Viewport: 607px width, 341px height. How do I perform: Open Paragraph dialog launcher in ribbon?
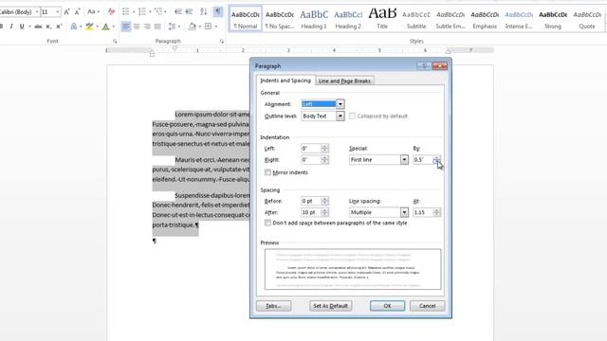(x=221, y=41)
